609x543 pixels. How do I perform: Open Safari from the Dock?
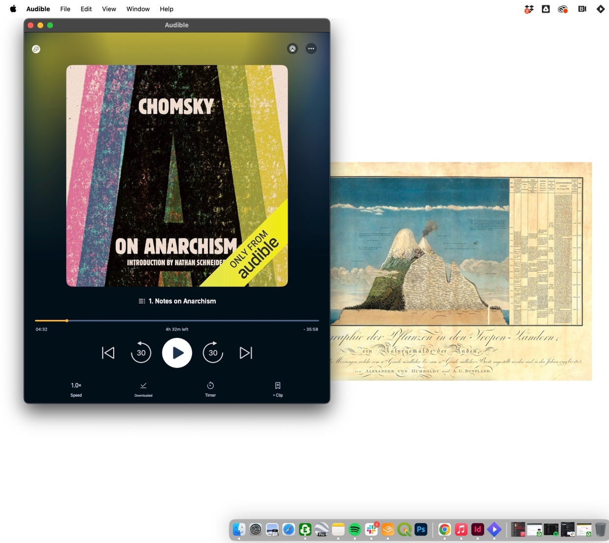point(289,530)
